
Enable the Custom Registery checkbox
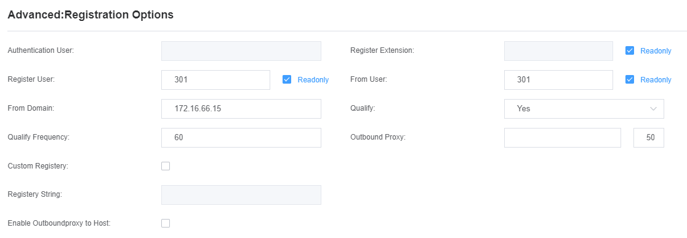click(x=166, y=166)
